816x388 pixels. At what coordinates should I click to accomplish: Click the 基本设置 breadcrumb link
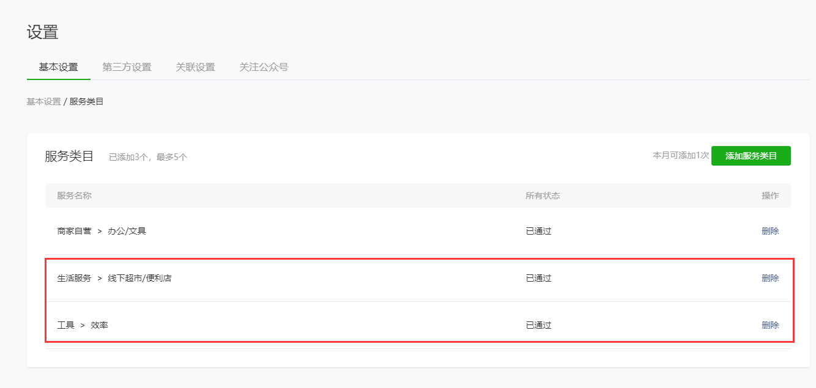pyautogui.click(x=43, y=101)
